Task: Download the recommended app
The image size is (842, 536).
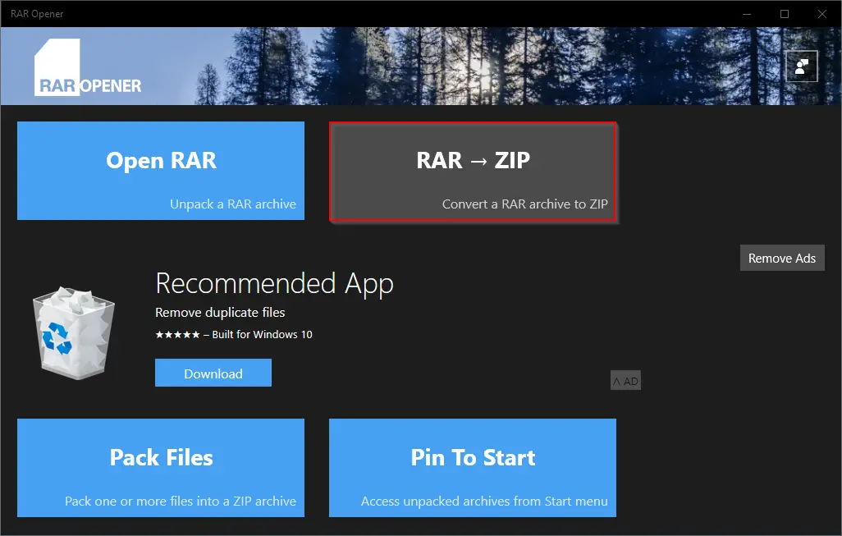Action: tap(213, 373)
